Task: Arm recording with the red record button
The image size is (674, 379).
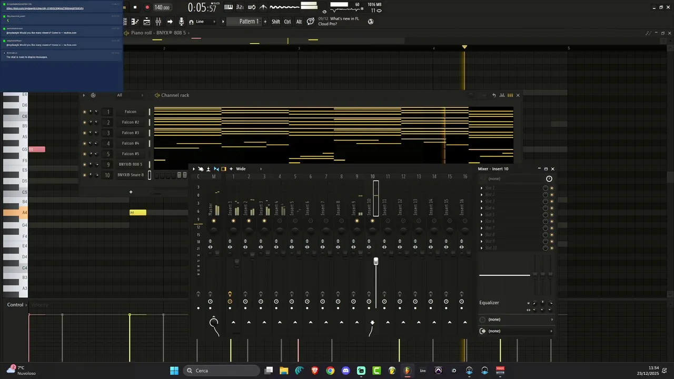Action: pos(147,7)
